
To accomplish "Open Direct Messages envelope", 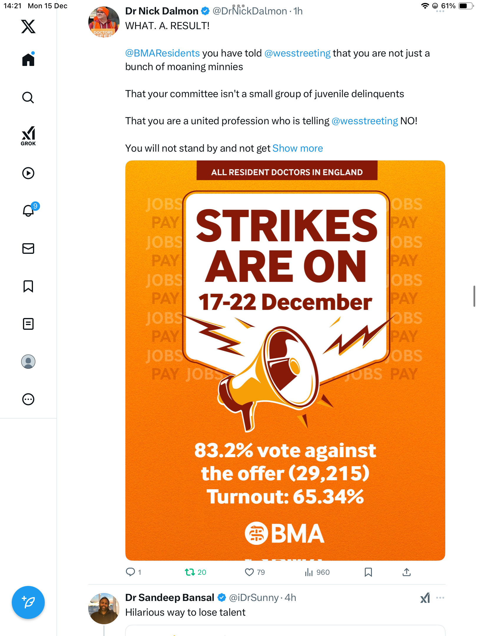I will [x=28, y=249].
